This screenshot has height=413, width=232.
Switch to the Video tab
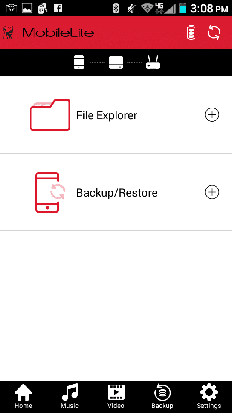pos(116,396)
